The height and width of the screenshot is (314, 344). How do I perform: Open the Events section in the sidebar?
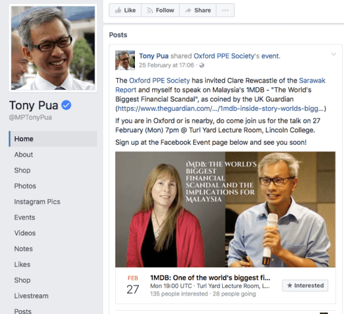(25, 218)
